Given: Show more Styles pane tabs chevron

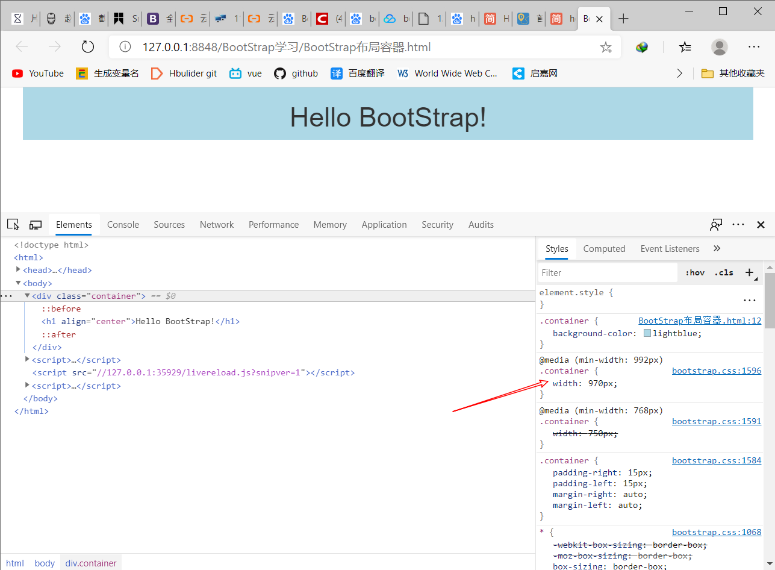Looking at the screenshot, I should (x=717, y=248).
